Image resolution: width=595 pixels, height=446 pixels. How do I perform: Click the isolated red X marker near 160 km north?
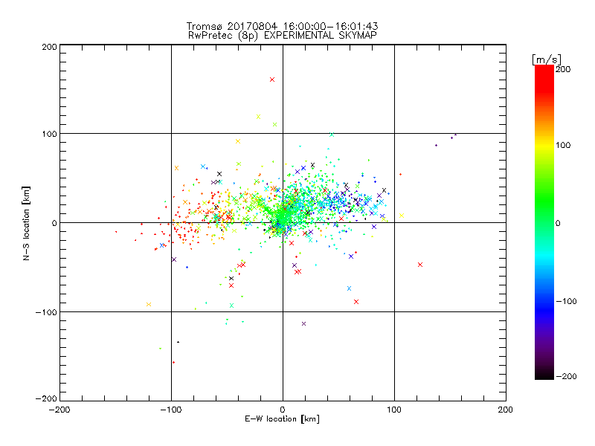(x=272, y=80)
